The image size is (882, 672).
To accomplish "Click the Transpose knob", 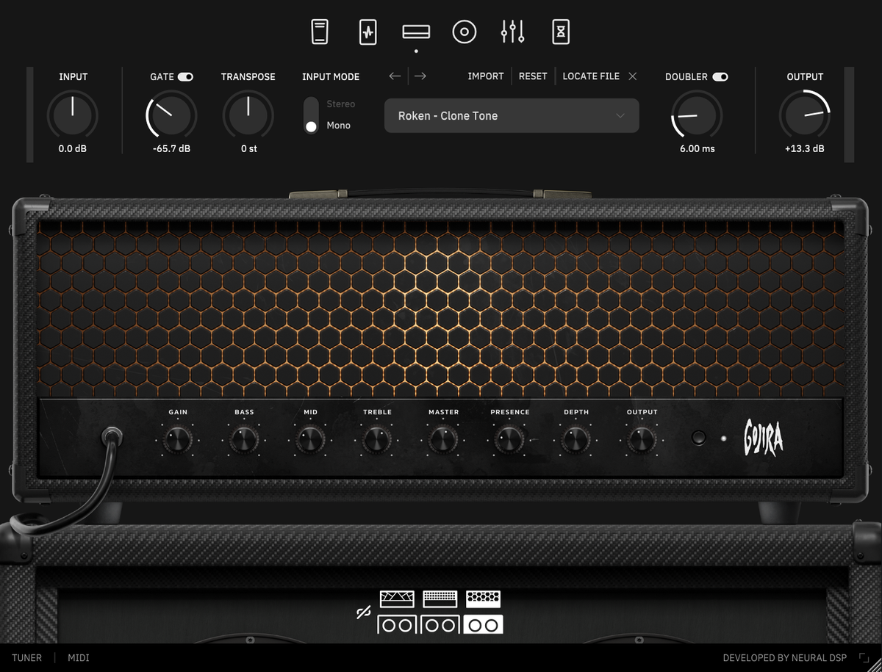I will click(248, 115).
